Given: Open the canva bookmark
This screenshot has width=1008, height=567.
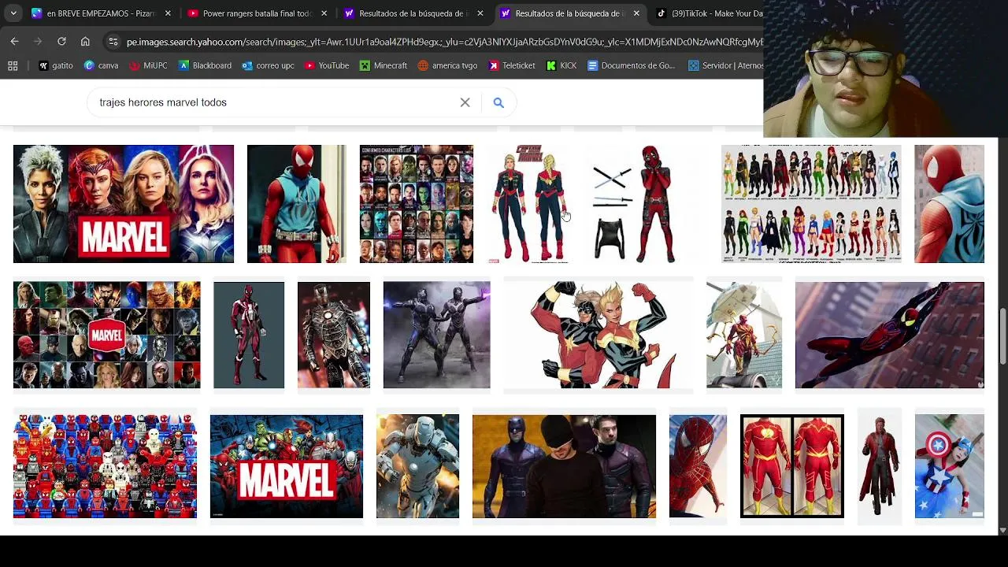Looking at the screenshot, I should (x=101, y=65).
